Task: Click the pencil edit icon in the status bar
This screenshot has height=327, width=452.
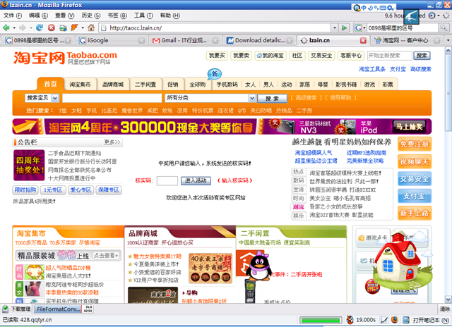Action: (384, 320)
